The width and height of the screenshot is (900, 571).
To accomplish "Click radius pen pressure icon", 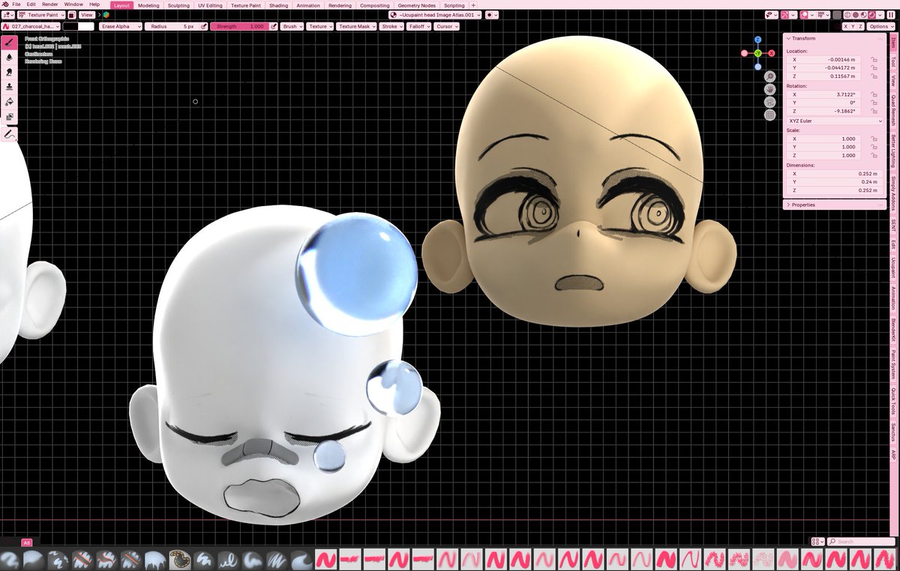I will [x=204, y=26].
